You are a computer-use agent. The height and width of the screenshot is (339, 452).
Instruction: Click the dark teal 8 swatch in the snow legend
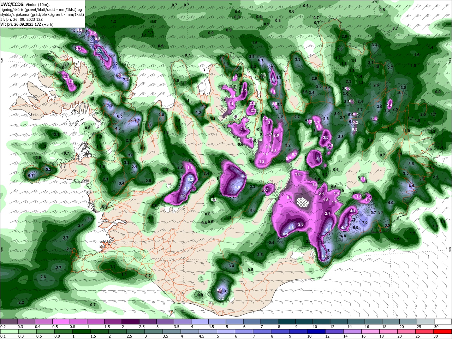click(287, 322)
